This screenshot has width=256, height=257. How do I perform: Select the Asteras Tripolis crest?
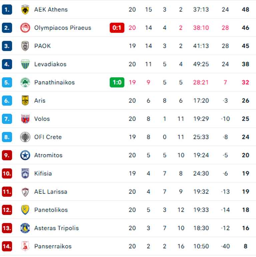[25, 228]
